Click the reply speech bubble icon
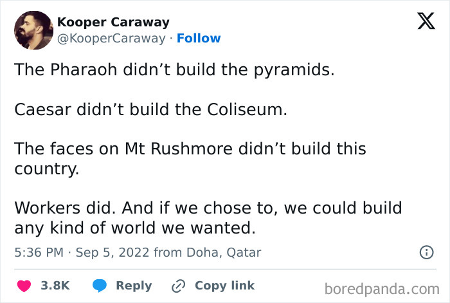Viewport: 450px width, 303px height. coord(99,286)
